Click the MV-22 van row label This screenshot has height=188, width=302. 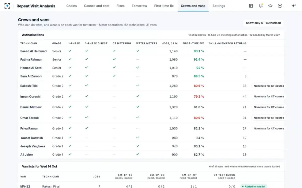pos(25,186)
